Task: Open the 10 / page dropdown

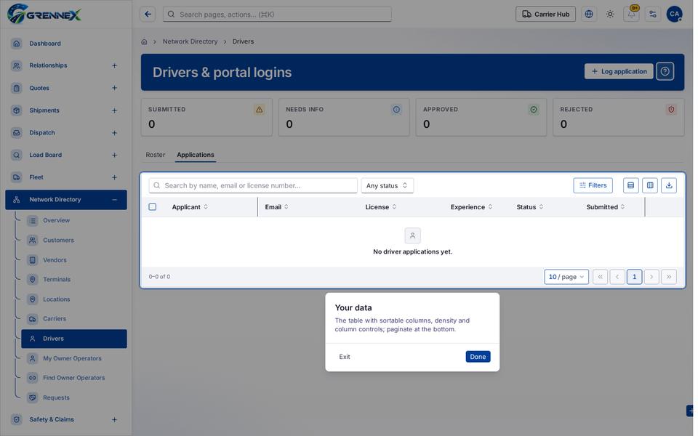Action: (566, 277)
